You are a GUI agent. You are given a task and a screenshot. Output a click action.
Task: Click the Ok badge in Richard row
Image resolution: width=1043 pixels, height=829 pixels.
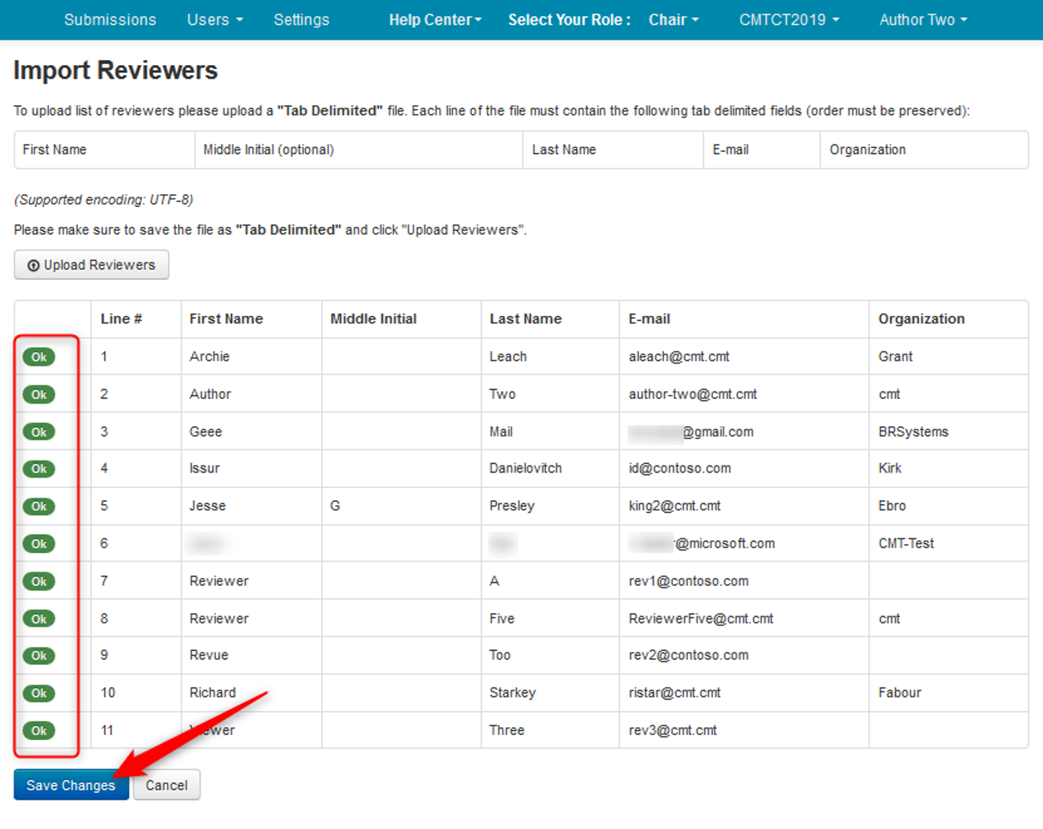pos(39,693)
